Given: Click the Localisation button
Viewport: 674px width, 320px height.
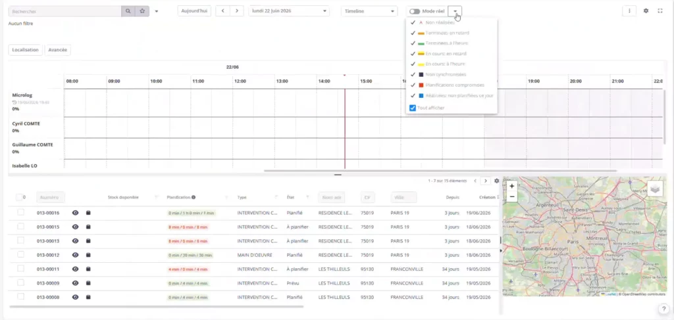Looking at the screenshot, I should (26, 50).
